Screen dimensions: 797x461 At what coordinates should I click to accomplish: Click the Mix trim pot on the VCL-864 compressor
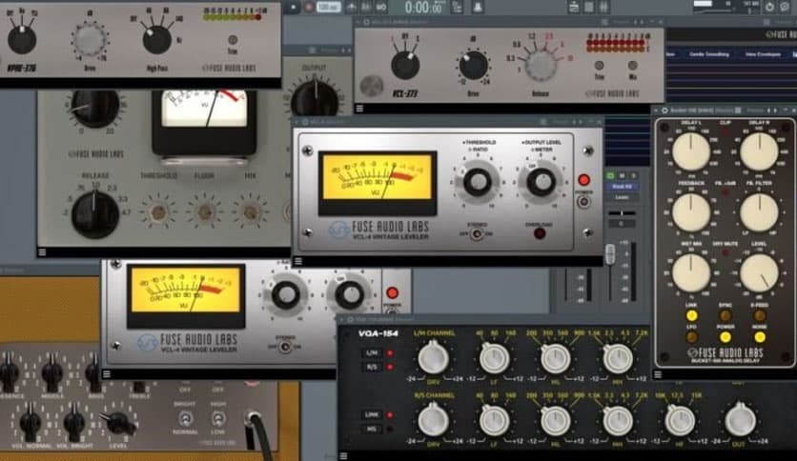(250, 212)
